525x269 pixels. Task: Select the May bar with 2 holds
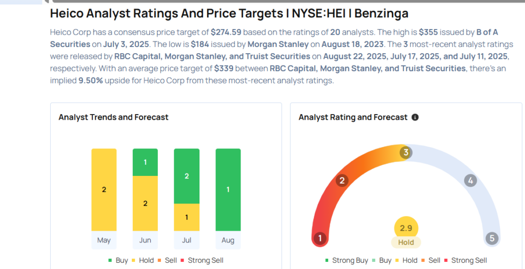104,190
